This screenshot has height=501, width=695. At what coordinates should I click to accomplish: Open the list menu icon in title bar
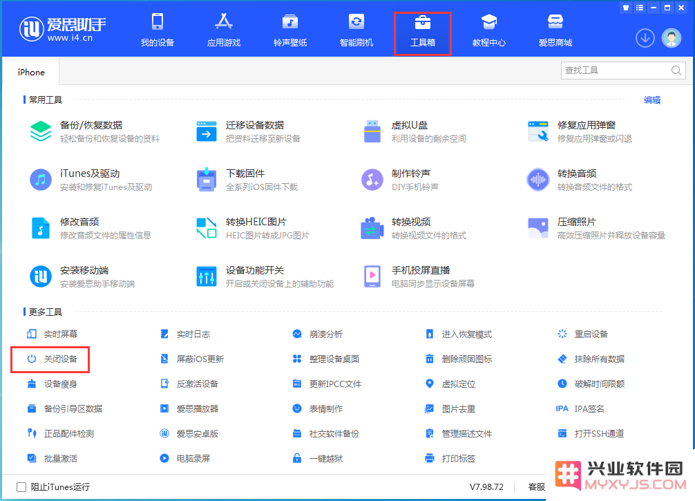[640, 8]
